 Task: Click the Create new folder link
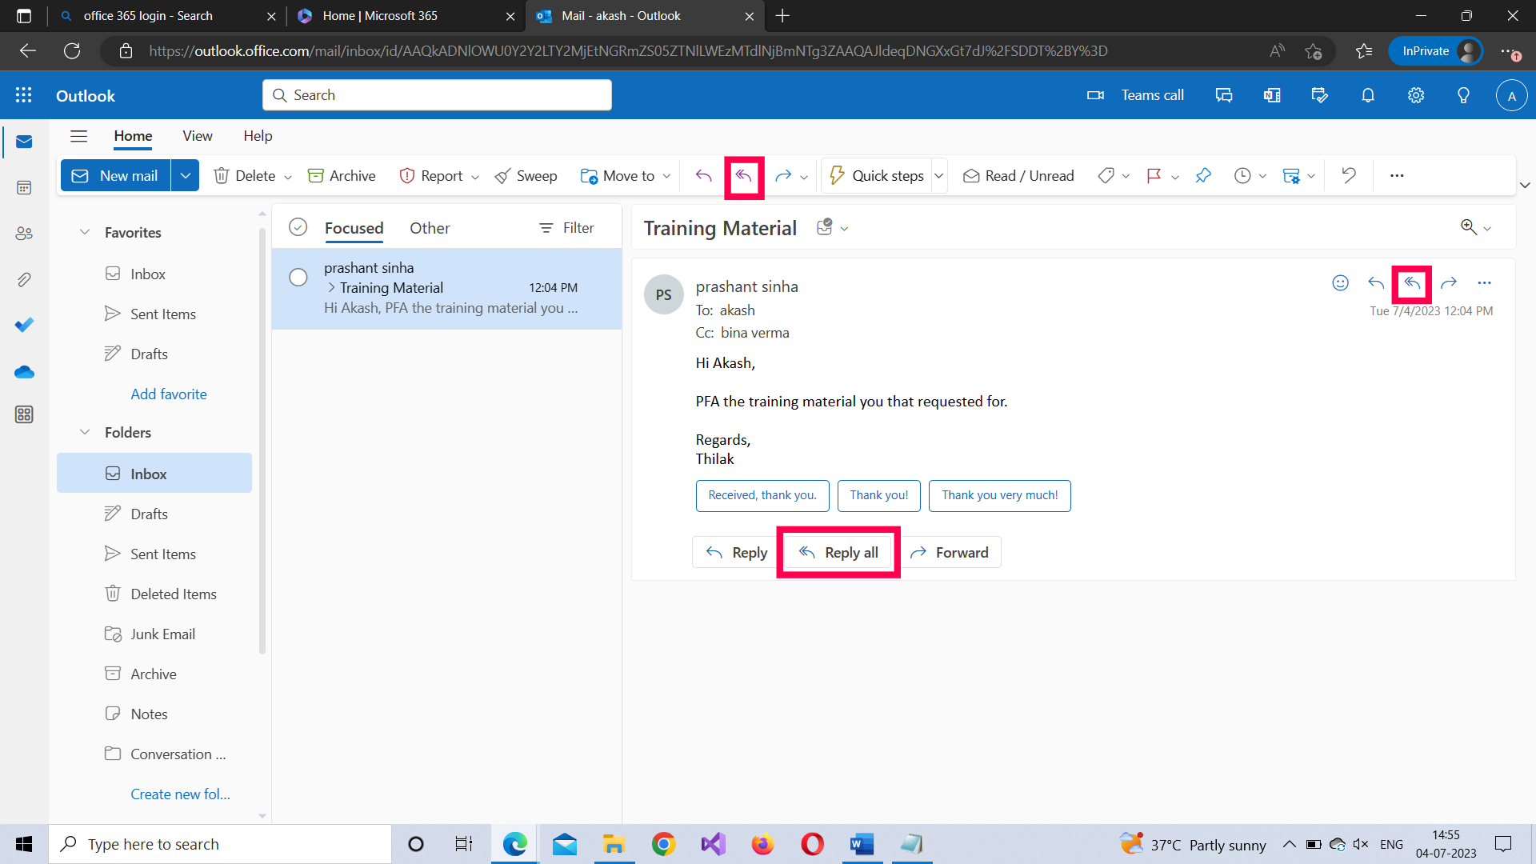tap(180, 794)
